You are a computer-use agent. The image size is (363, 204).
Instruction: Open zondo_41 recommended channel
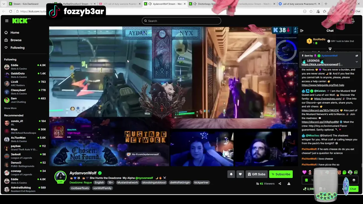point(25,123)
